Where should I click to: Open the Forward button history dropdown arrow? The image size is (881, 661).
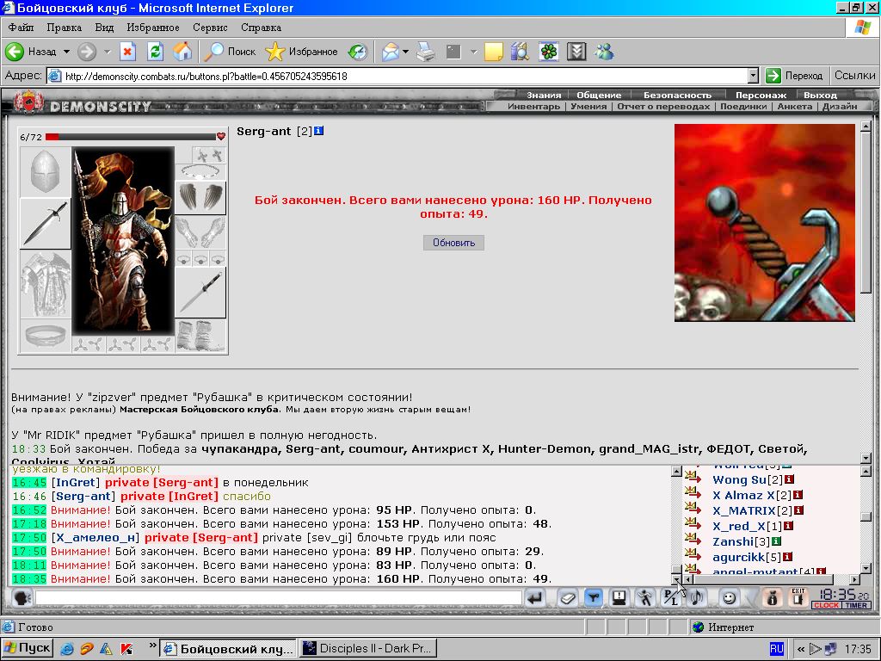(107, 52)
